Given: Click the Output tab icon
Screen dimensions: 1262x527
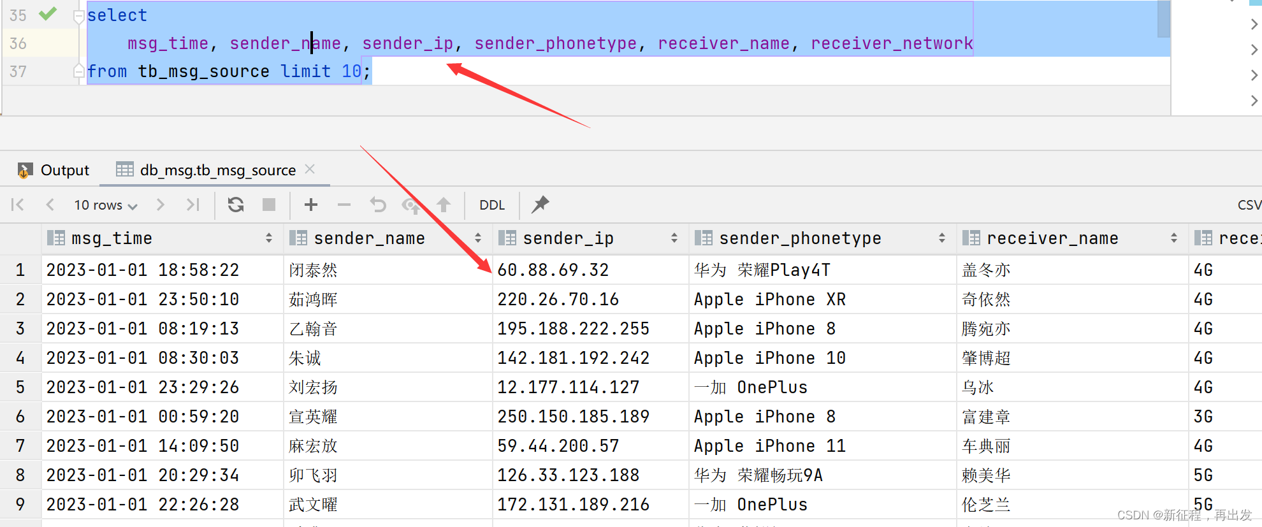Looking at the screenshot, I should 24,170.
